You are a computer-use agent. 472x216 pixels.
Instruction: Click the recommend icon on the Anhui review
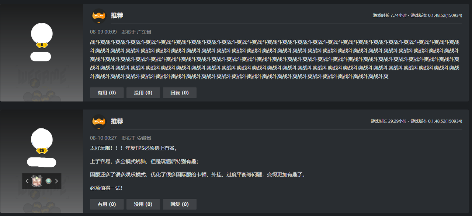(98, 121)
